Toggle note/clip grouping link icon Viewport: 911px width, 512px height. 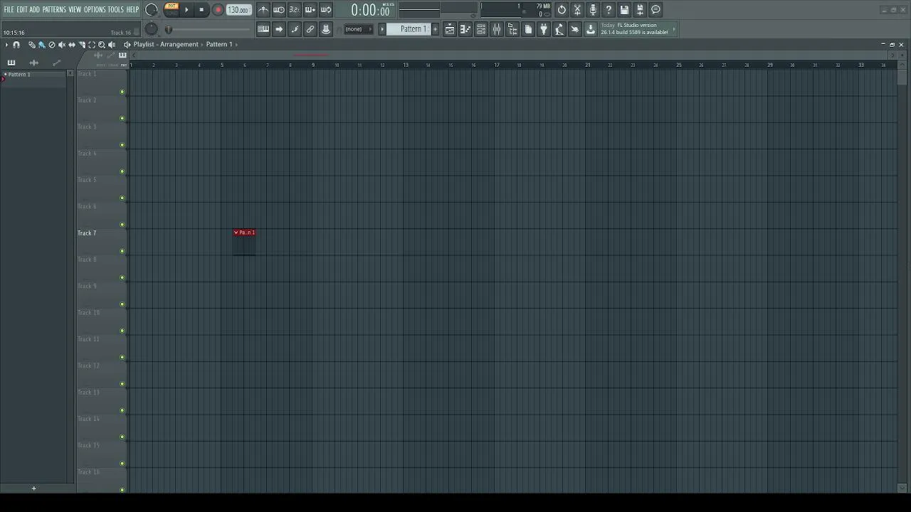coord(310,29)
